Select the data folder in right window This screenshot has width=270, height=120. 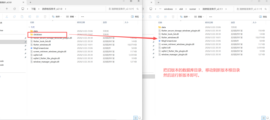162,27
